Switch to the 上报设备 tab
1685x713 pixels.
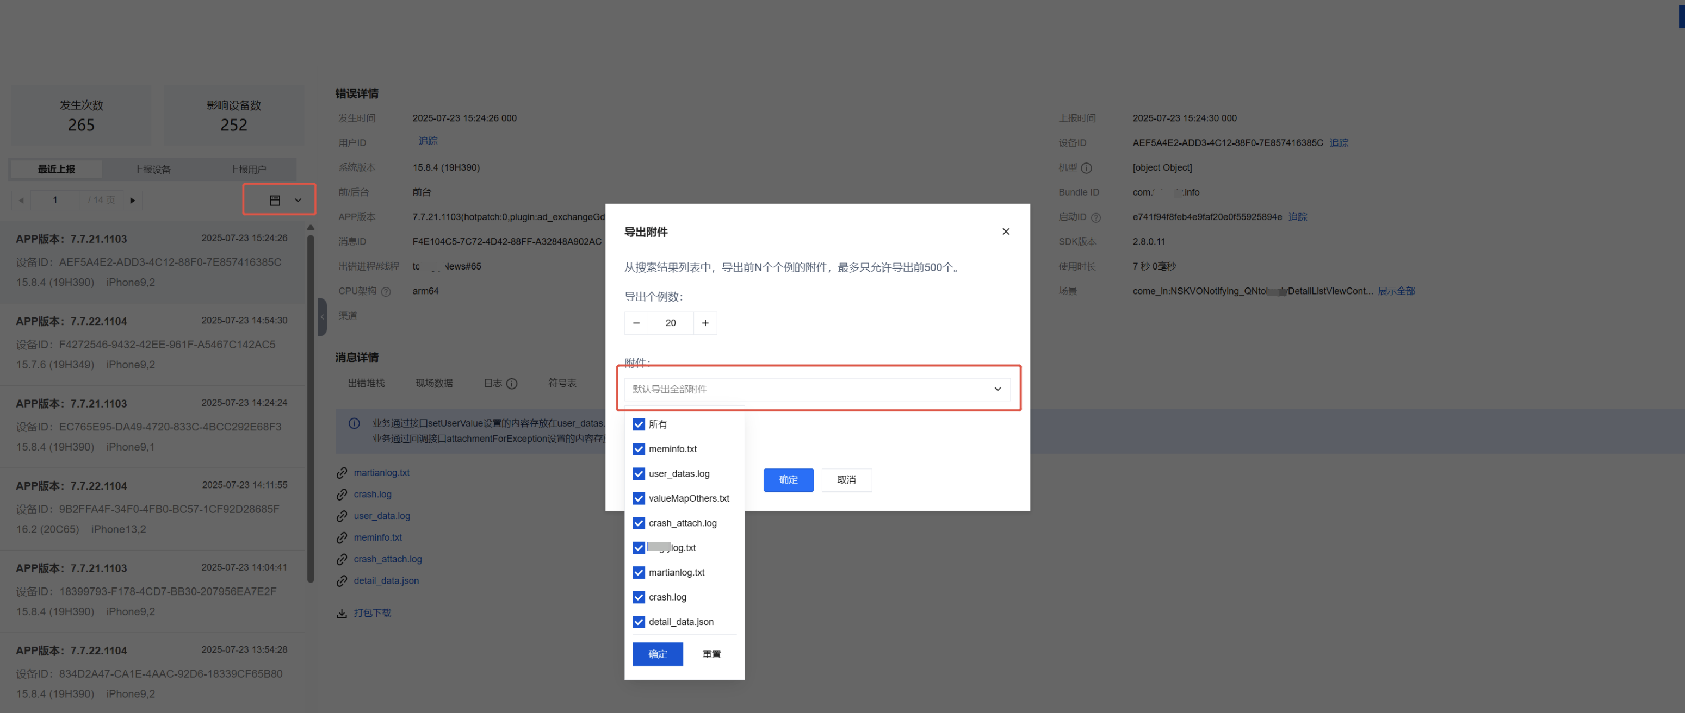point(152,169)
